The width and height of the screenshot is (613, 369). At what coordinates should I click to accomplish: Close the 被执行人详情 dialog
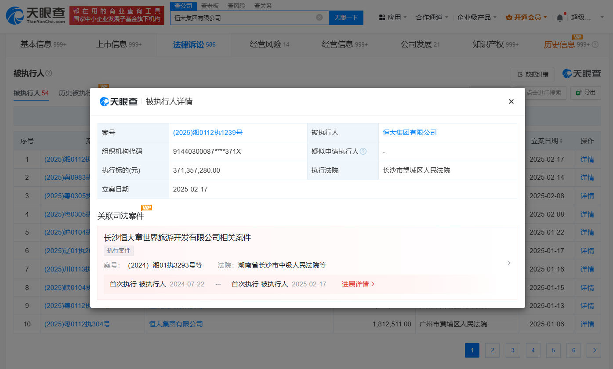click(511, 101)
